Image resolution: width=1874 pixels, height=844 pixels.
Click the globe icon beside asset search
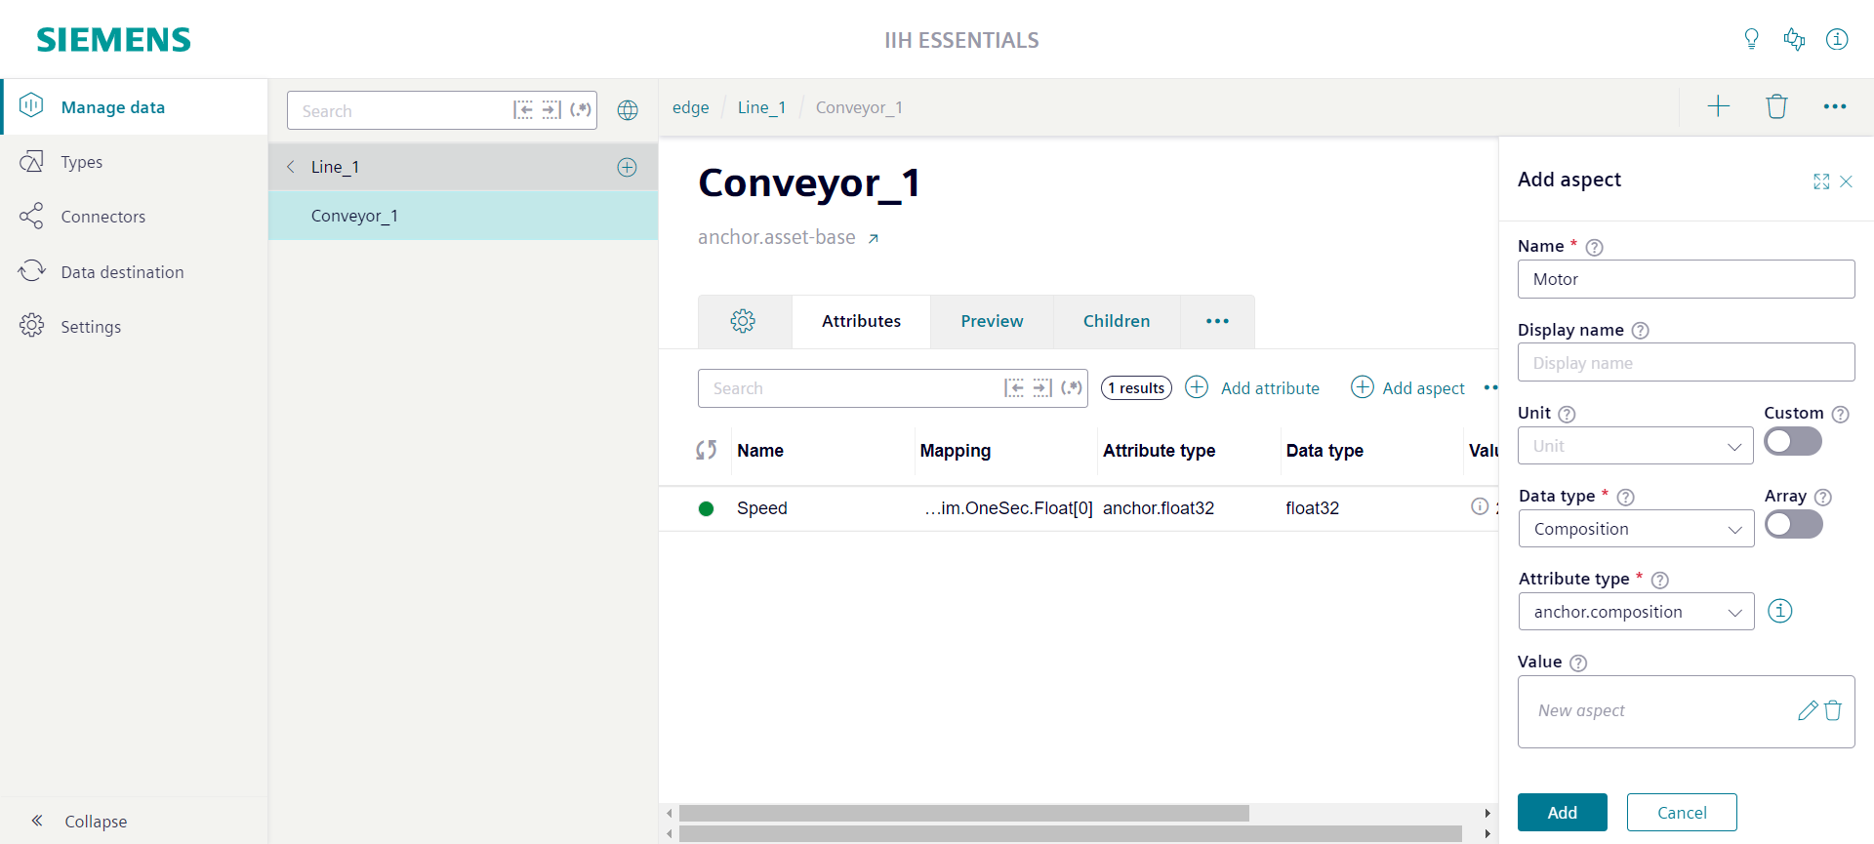click(x=628, y=110)
